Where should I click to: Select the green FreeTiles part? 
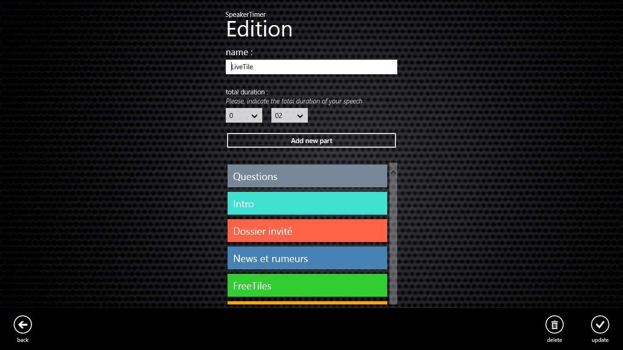tap(307, 286)
